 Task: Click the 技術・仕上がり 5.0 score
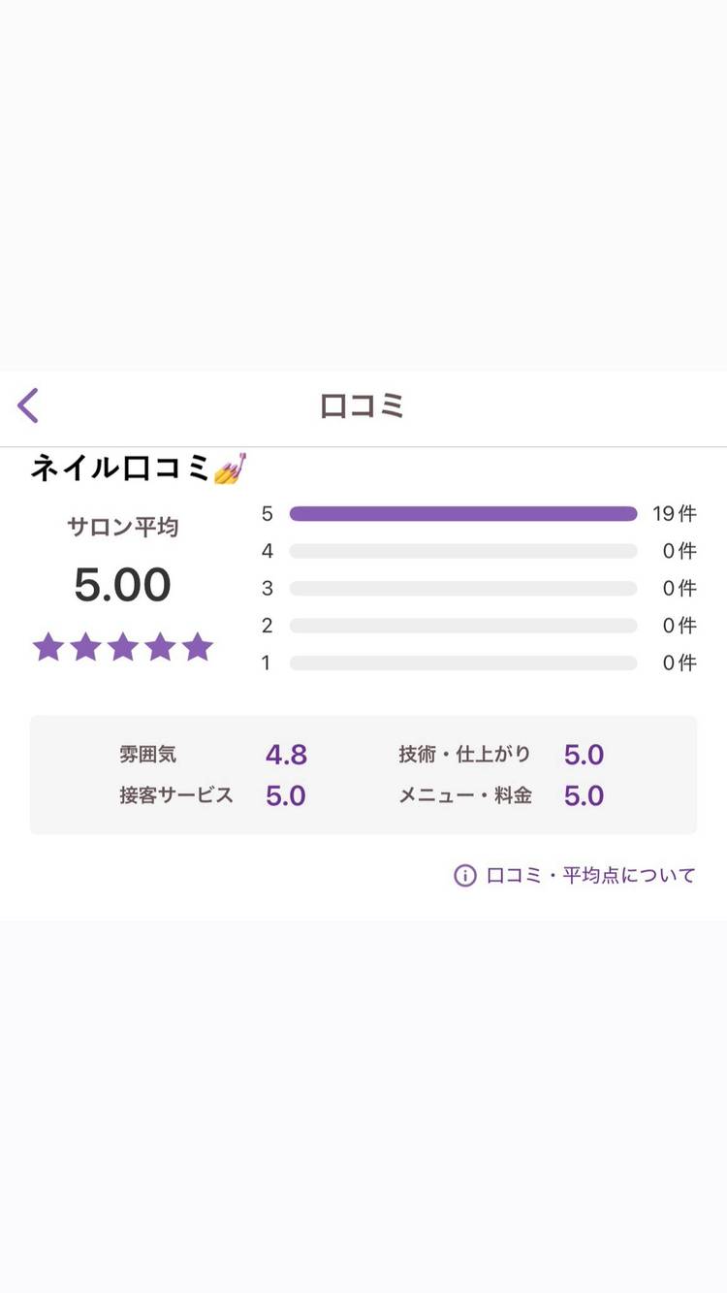pos(584,755)
